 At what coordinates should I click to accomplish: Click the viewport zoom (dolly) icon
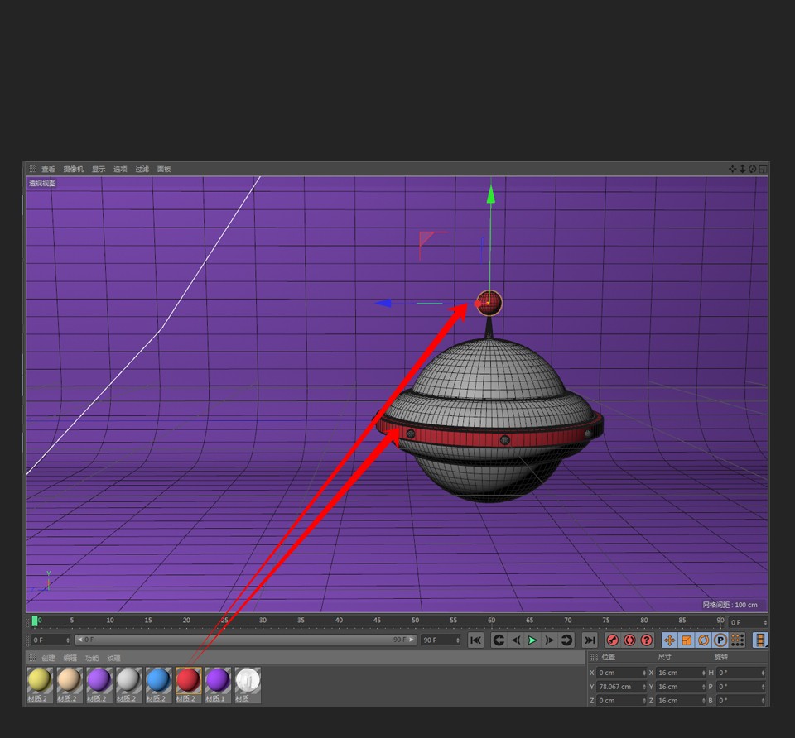coord(742,169)
